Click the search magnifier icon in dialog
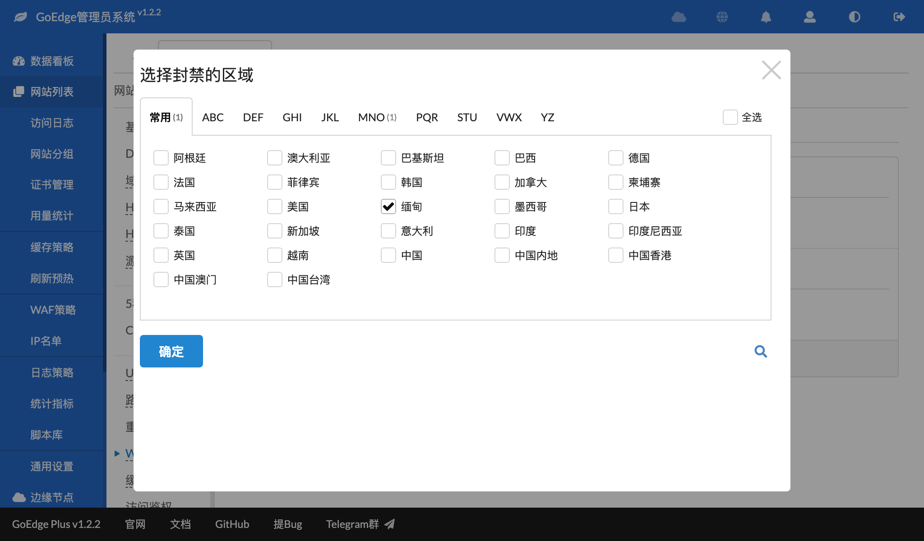Screen dimensions: 924x541 pyautogui.click(x=761, y=351)
